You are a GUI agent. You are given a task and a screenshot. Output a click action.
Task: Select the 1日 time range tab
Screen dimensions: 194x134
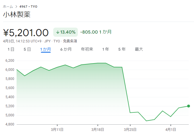(11, 49)
